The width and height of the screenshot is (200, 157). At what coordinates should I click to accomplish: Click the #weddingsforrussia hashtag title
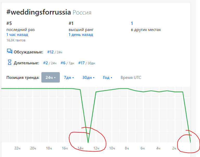click(39, 12)
